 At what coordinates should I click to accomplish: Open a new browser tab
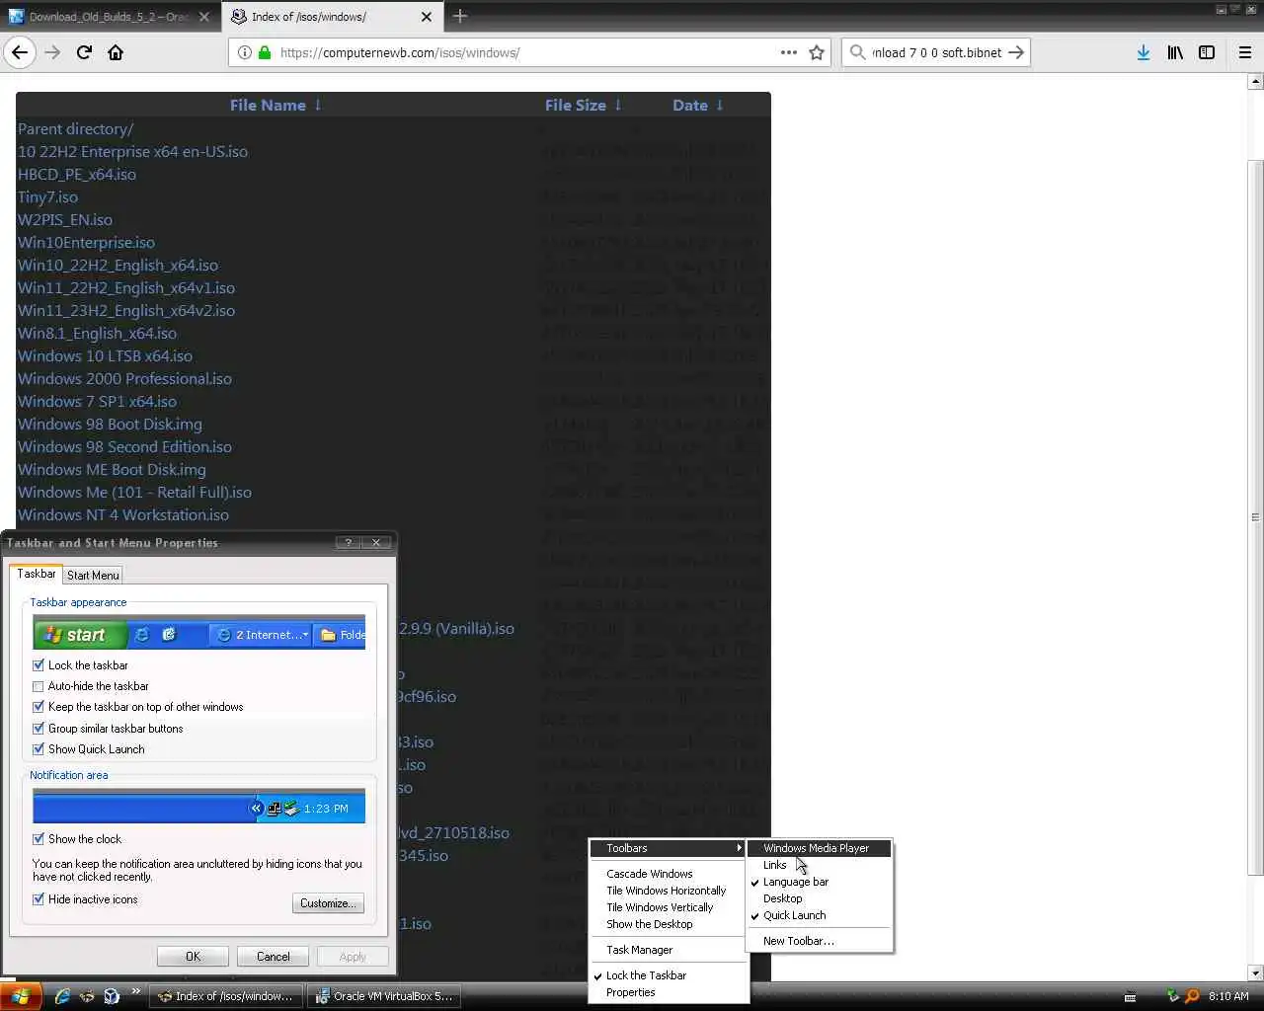460,16
